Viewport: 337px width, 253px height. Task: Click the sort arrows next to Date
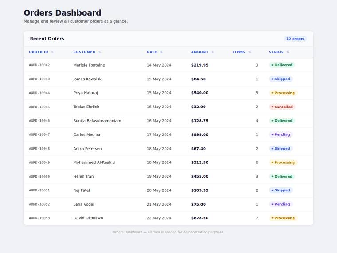[x=161, y=52]
